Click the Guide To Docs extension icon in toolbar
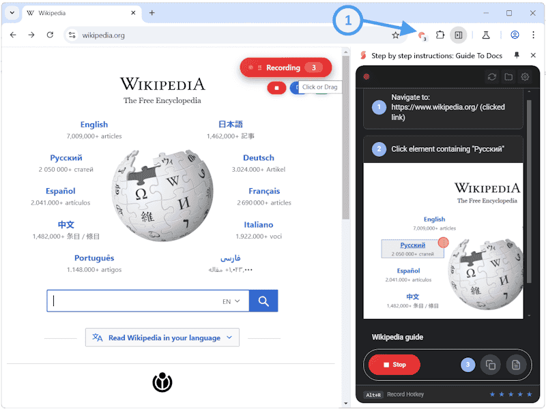 pyautogui.click(x=422, y=35)
